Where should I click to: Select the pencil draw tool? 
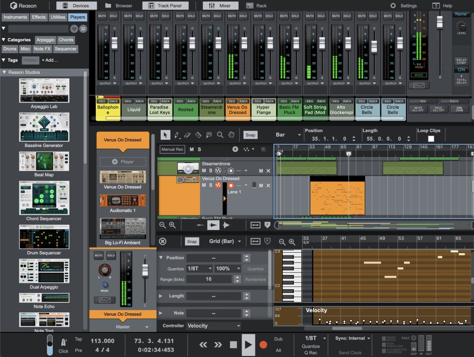pos(176,135)
